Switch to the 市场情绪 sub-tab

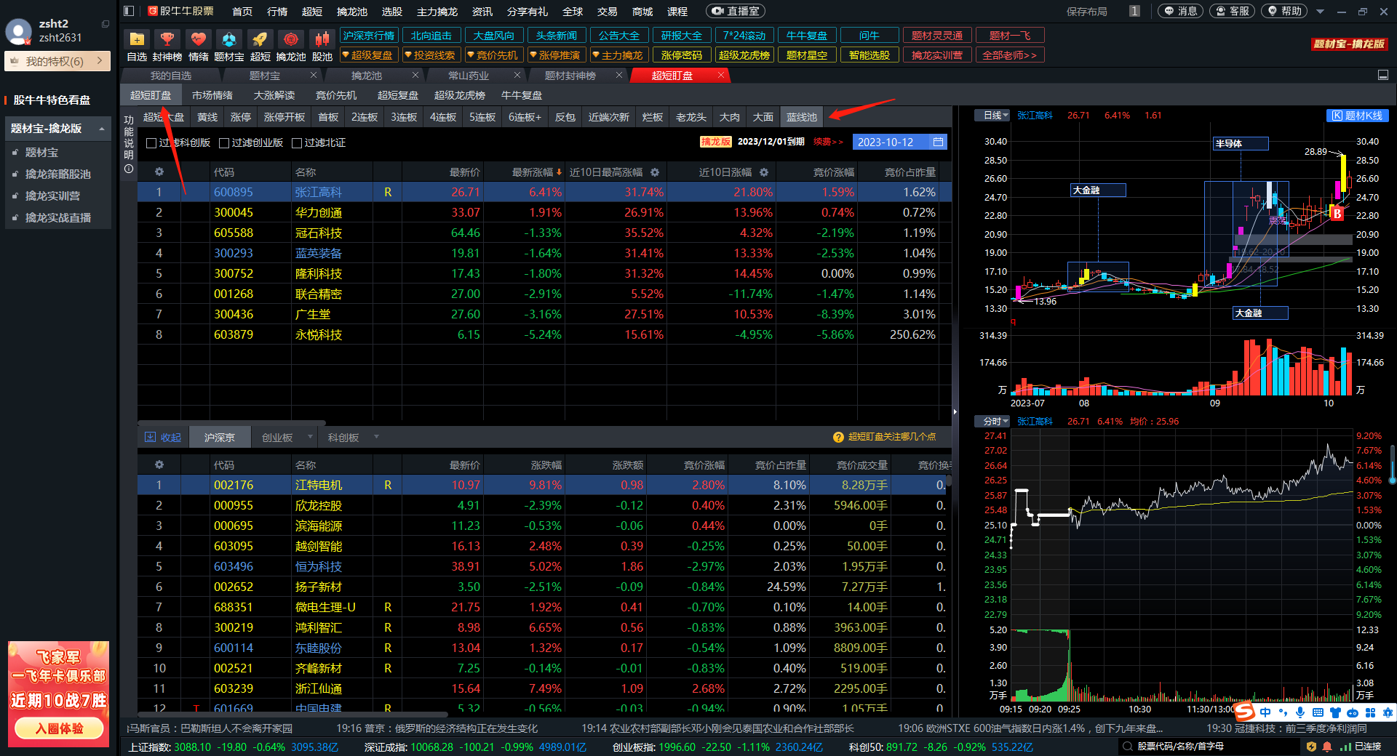[x=212, y=95]
